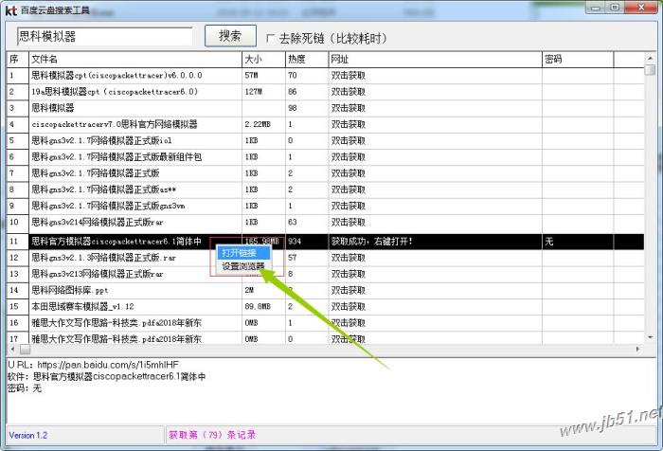This screenshot has width=663, height=451.
Task: Select row 思科gns3v2.1.7网络模拟器正式版最新组件包
Action: tap(326, 157)
